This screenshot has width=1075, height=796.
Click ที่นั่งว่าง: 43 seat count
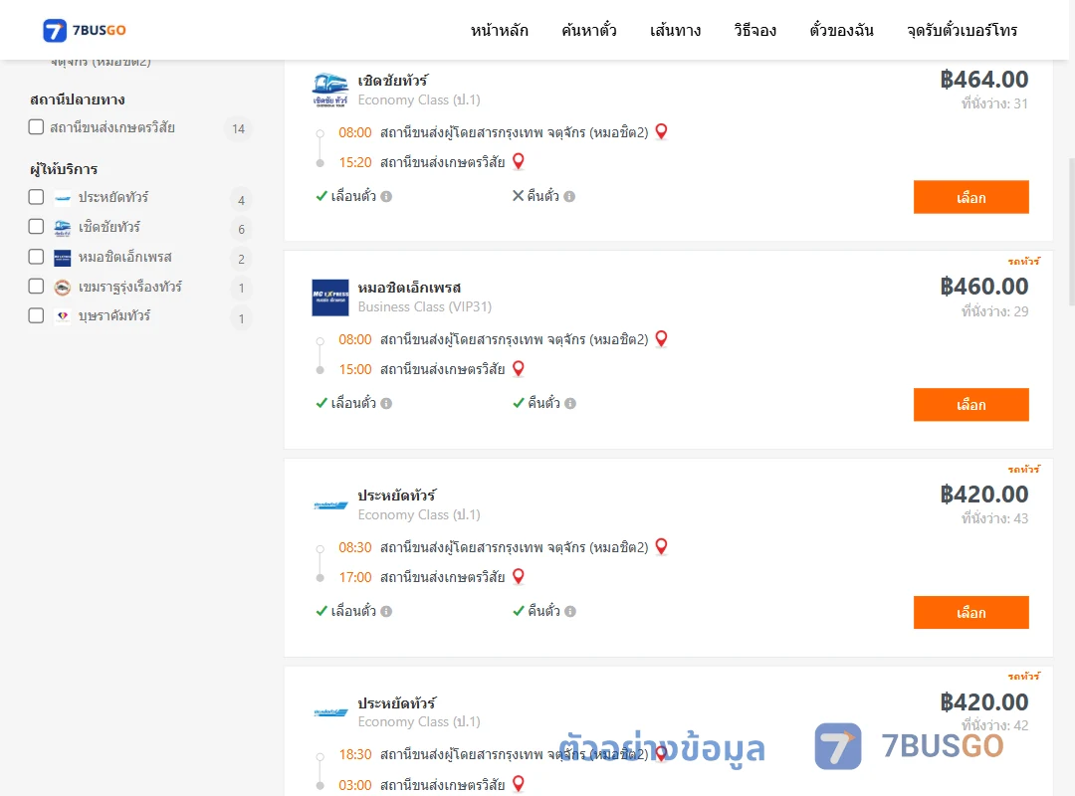994,518
